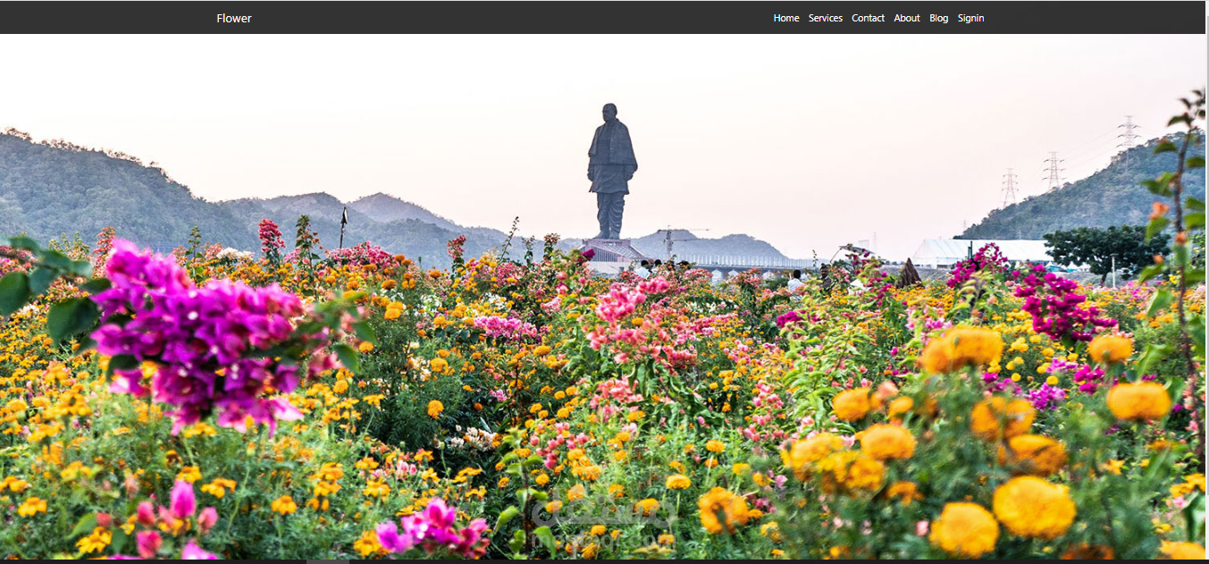Select About in the top navigation
The height and width of the screenshot is (564, 1209).
tap(907, 18)
